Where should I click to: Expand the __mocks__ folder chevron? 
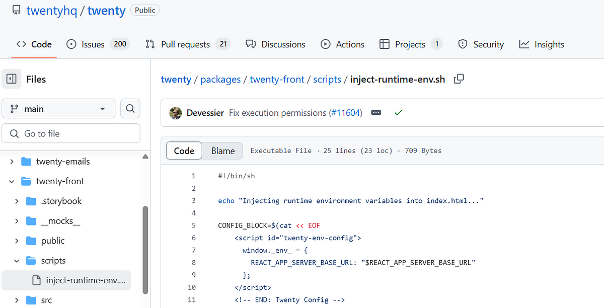[17, 221]
